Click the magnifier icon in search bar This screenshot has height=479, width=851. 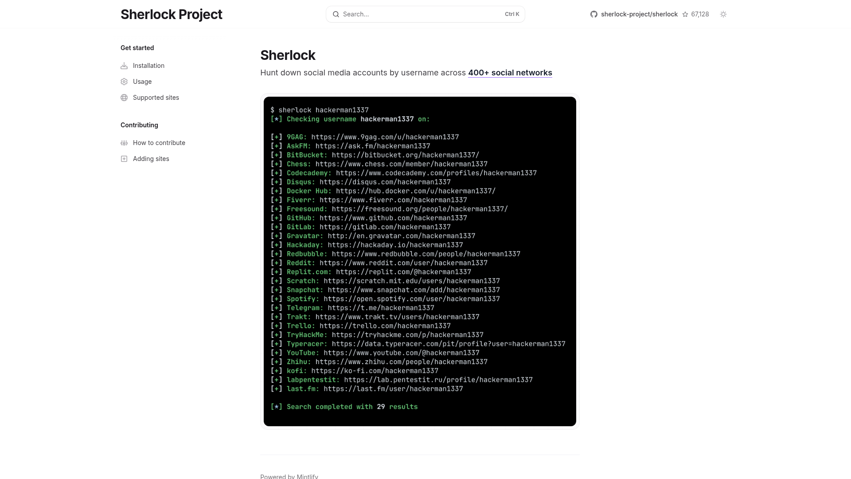tap(336, 14)
